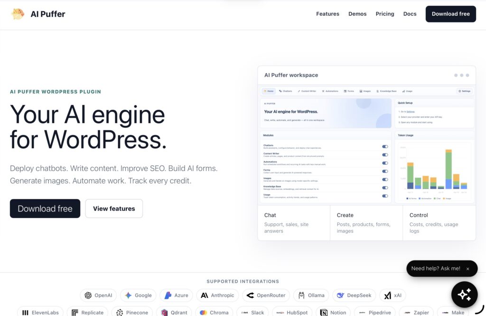The image size is (486, 316).
Task: Click the Ollama integration icon
Action: tap(301, 295)
